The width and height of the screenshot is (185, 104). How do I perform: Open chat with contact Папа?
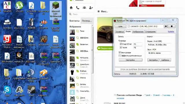80,32
